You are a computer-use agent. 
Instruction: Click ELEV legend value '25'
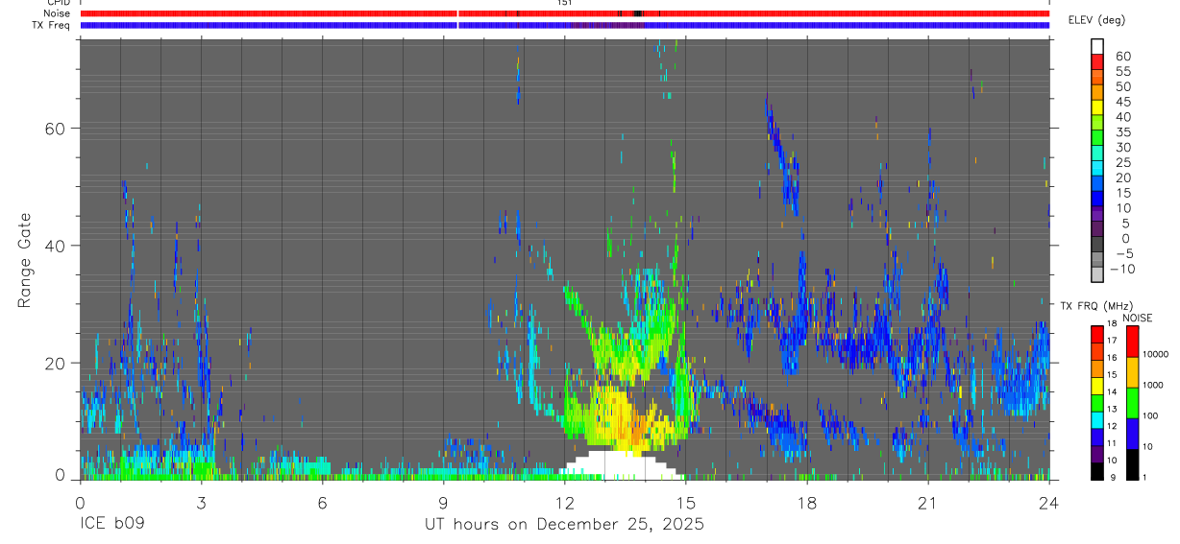coord(1122,163)
